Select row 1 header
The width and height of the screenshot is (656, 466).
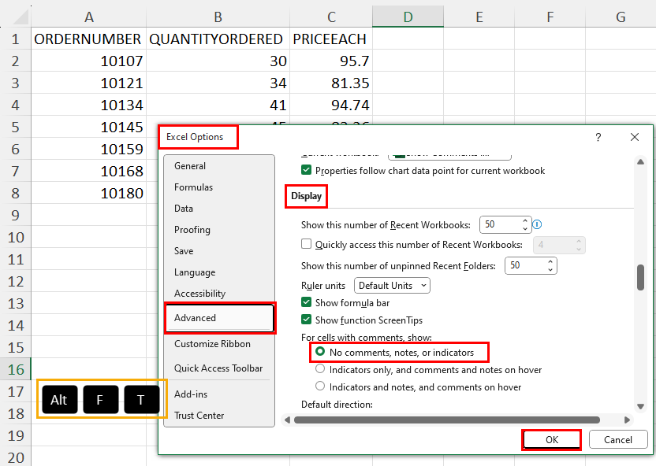16,39
